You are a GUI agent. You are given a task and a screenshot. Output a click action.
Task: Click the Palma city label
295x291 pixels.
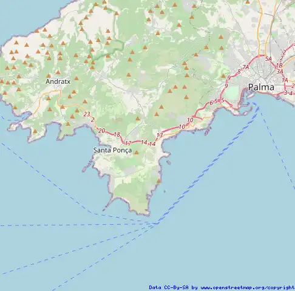coord(261,87)
